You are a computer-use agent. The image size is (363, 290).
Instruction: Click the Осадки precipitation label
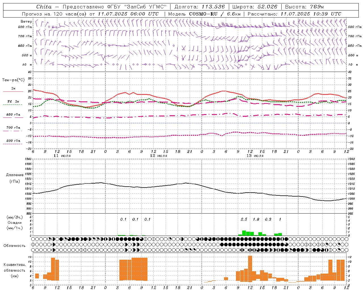14,223
